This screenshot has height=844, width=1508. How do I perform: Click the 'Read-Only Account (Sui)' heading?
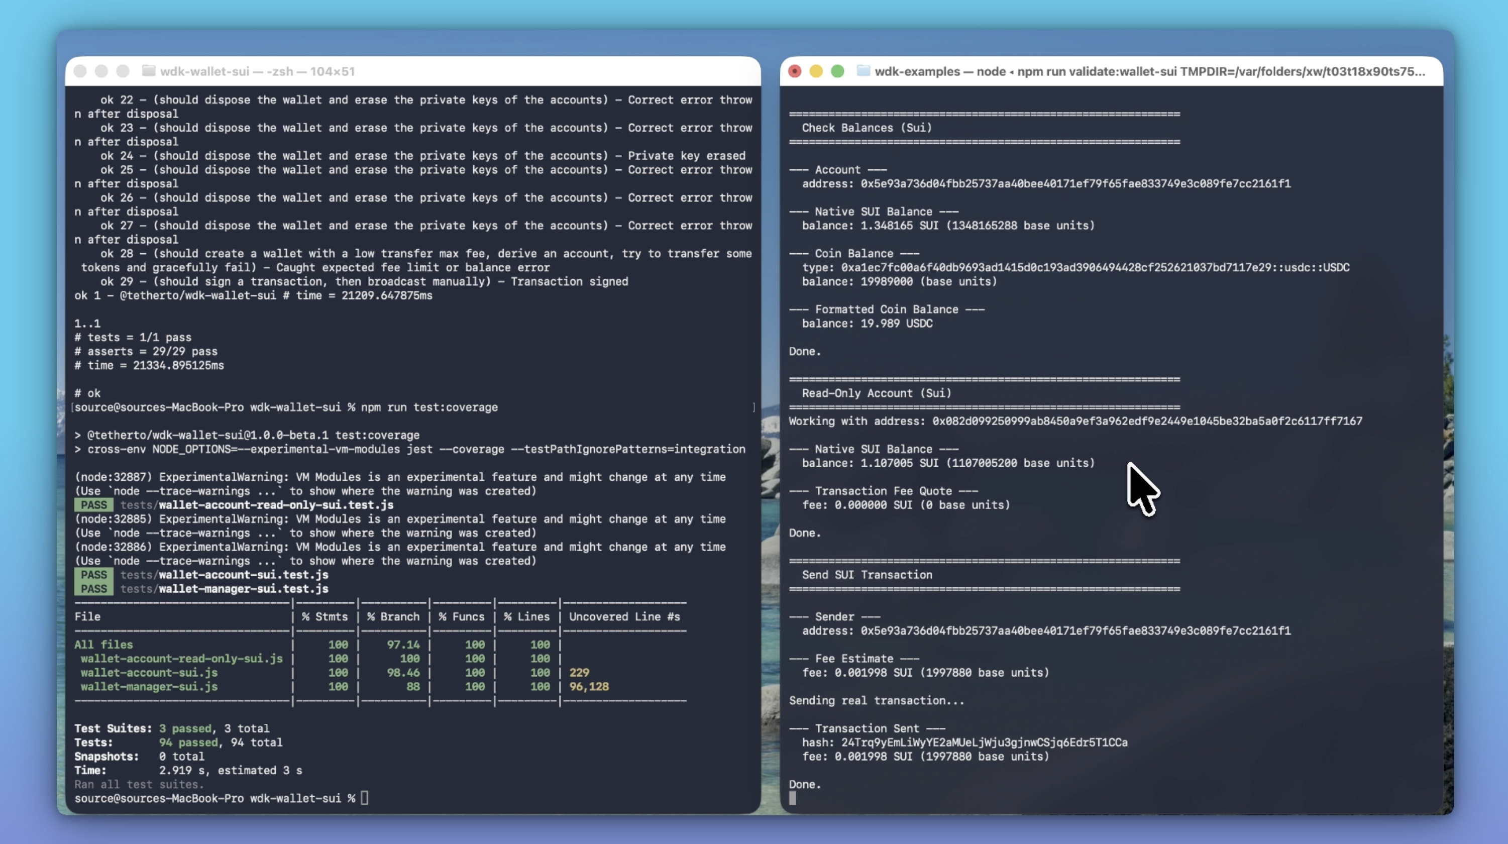[x=877, y=393]
